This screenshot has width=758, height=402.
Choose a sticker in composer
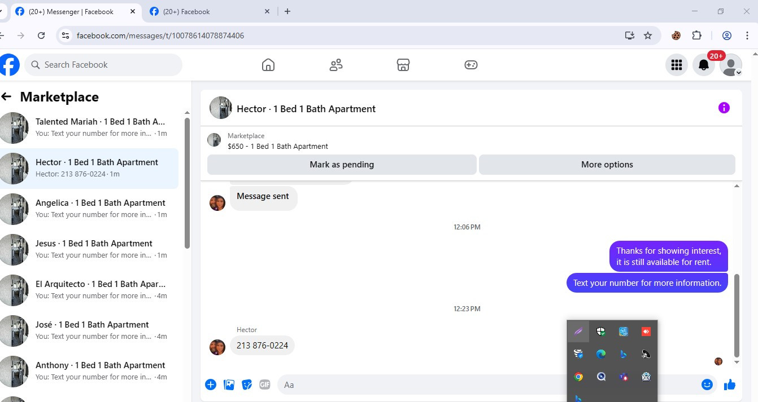[247, 385]
